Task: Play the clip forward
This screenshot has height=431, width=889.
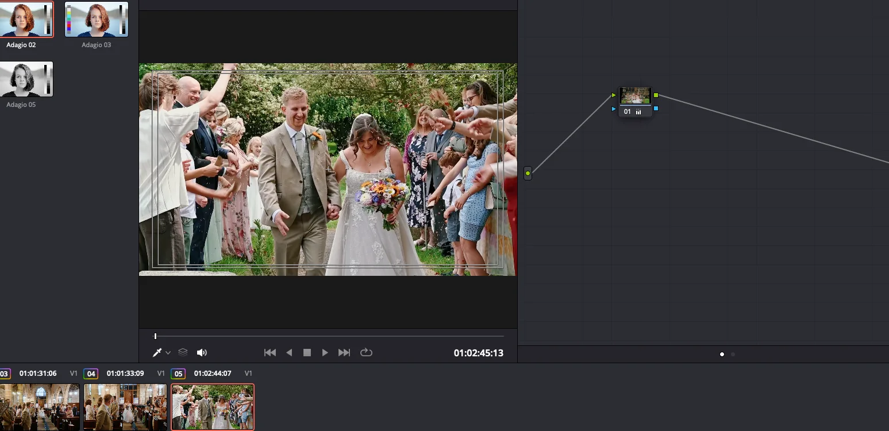Action: click(x=325, y=352)
